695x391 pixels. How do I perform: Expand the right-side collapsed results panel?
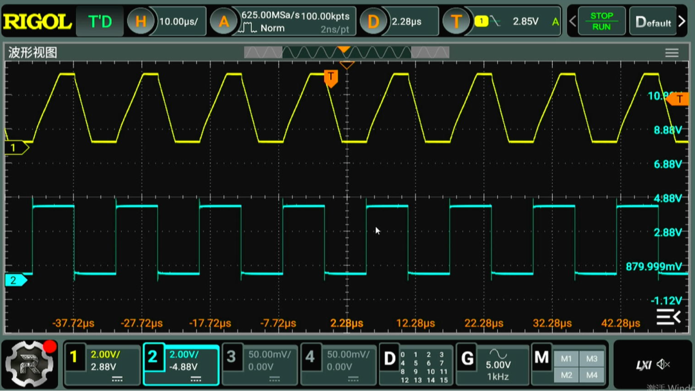(x=668, y=316)
